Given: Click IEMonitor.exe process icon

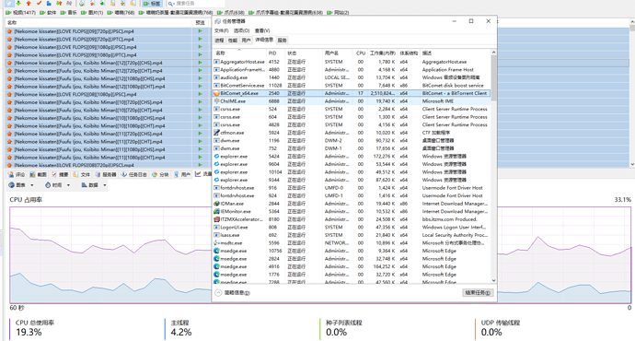Looking at the screenshot, I should (216, 211).
